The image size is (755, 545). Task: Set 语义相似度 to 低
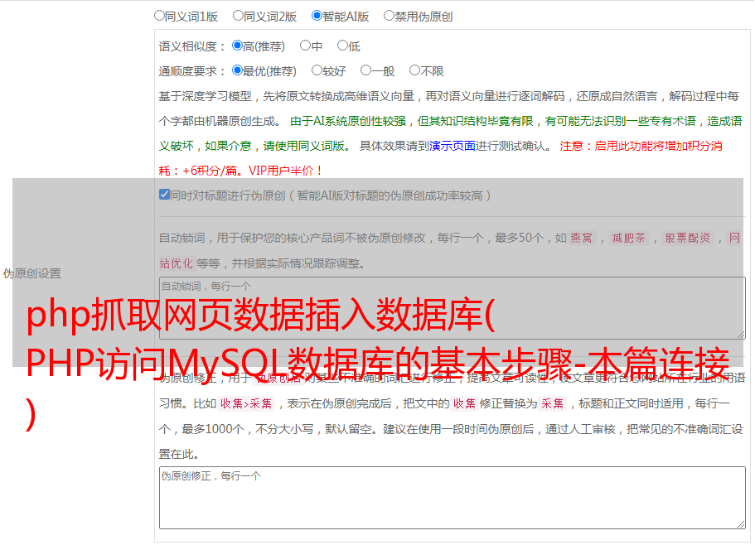[x=342, y=46]
